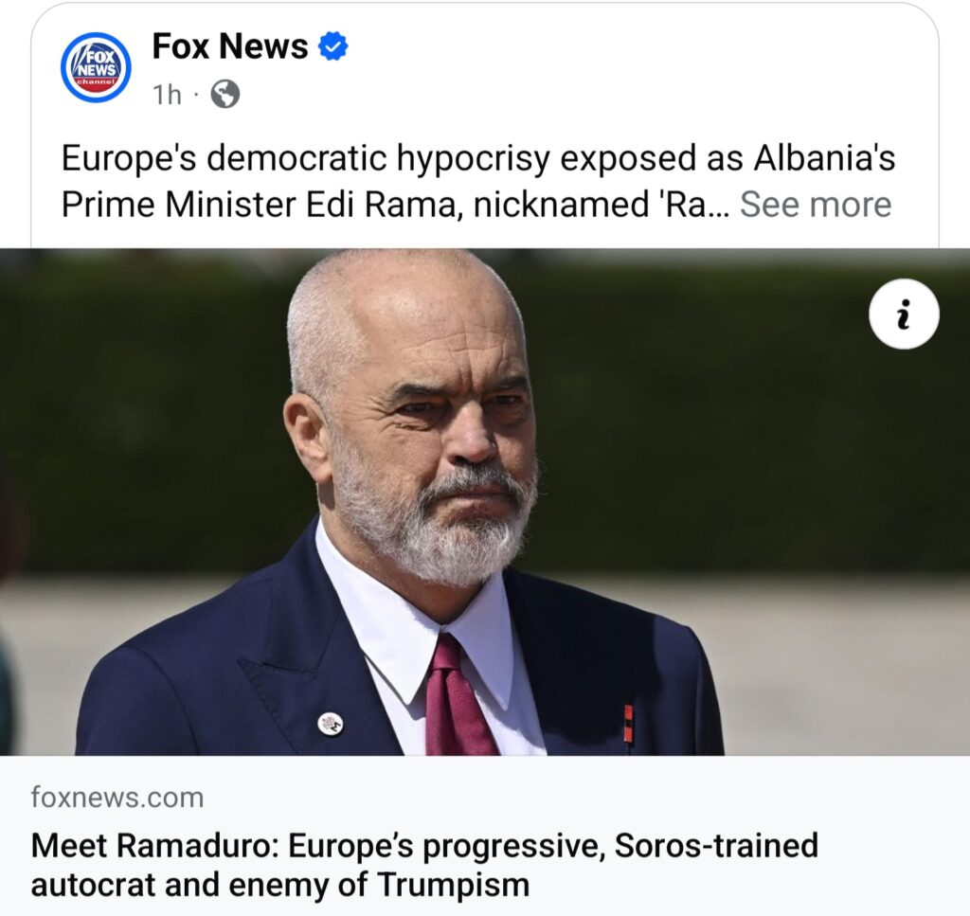Open the 'Meet Ramaduro' article headline
Screen dimensions: 970x916
(424, 865)
